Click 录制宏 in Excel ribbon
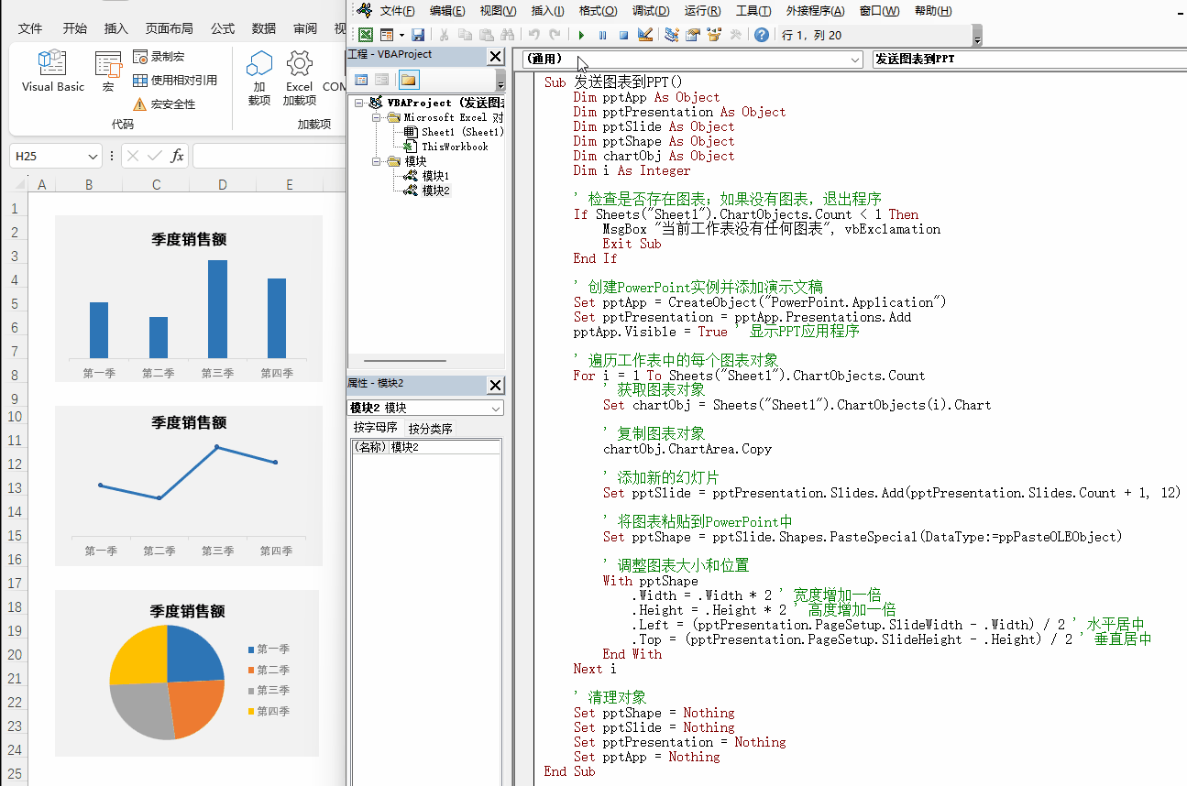 pyautogui.click(x=160, y=56)
